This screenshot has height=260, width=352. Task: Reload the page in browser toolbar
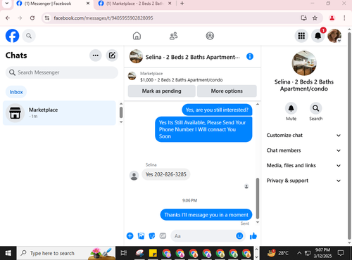32,18
